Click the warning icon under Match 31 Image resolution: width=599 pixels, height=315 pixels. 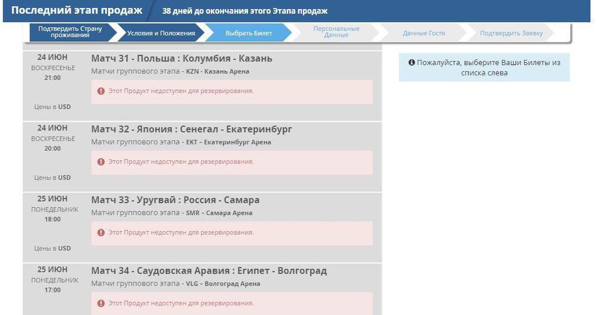pyautogui.click(x=101, y=91)
